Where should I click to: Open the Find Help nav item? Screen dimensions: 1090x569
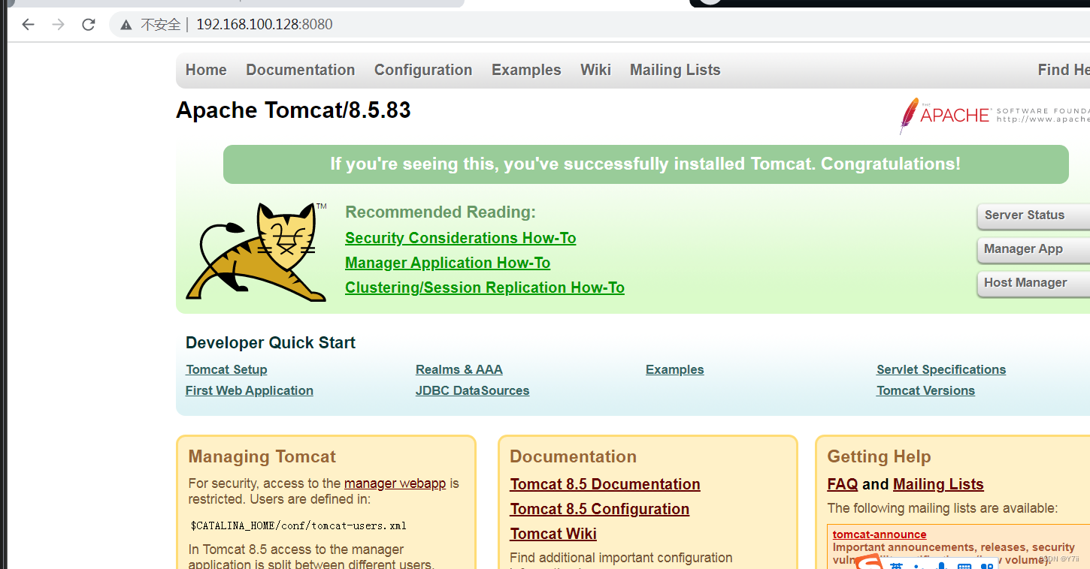1064,70
